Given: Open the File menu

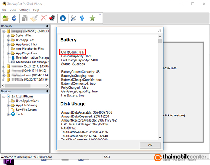Looking at the screenshot, I should [x=4, y=10].
